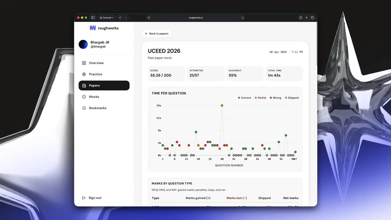Open Bhargab JB profile avatar

coord(83,44)
